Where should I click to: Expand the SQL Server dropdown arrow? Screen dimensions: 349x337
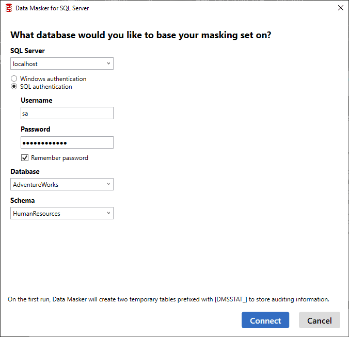(108, 63)
